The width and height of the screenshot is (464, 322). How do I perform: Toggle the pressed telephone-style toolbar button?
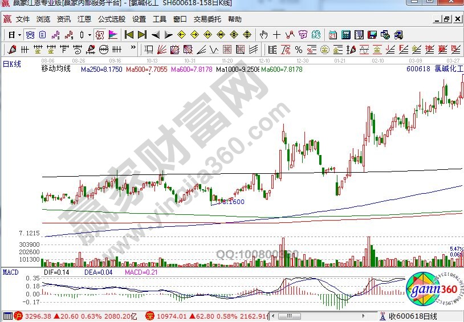(29, 35)
